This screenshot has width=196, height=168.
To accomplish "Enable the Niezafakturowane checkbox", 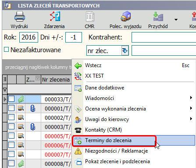I will coord(6,50).
